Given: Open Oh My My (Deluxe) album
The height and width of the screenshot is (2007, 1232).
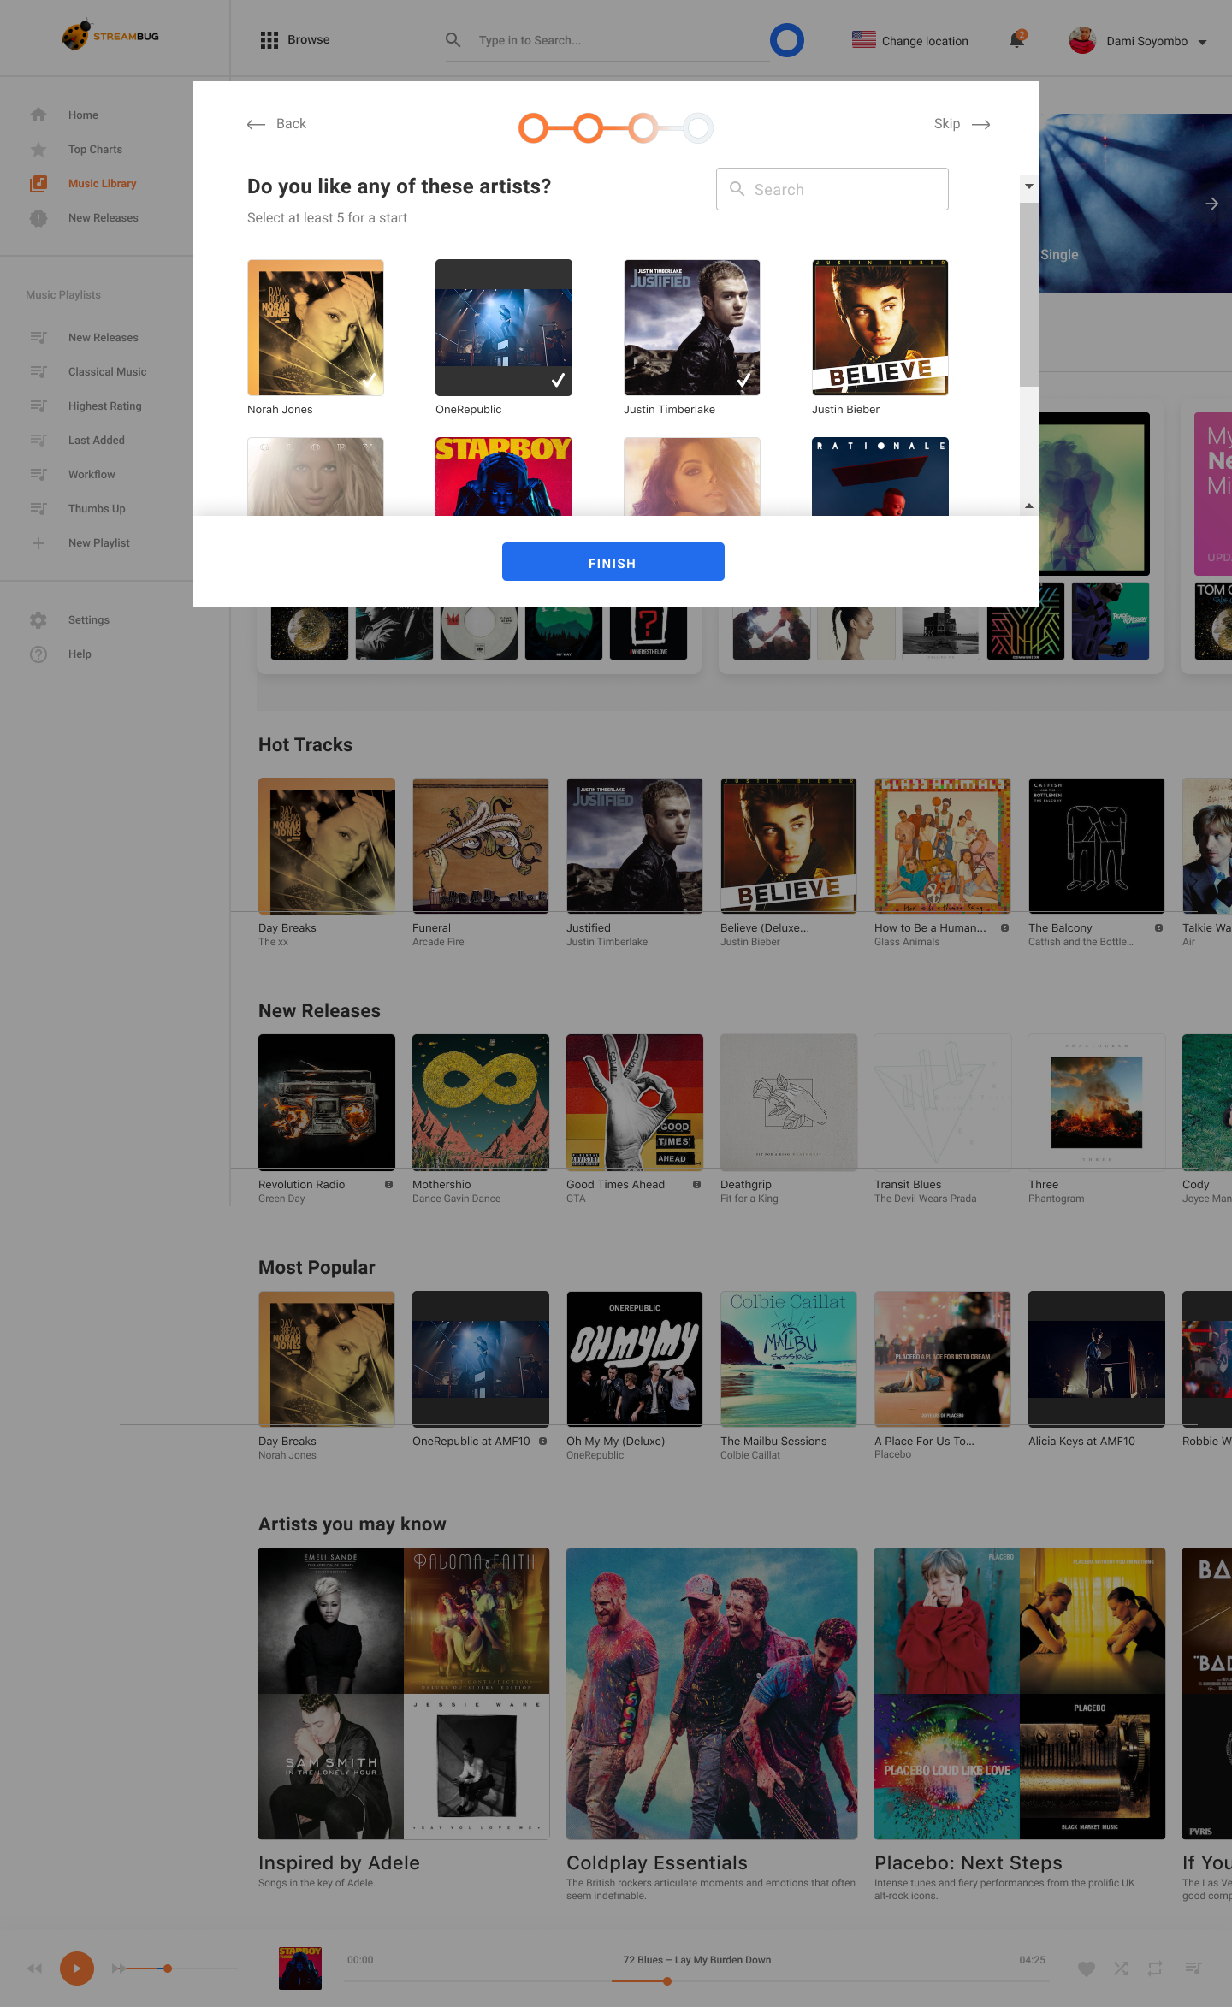Looking at the screenshot, I should tap(635, 1359).
